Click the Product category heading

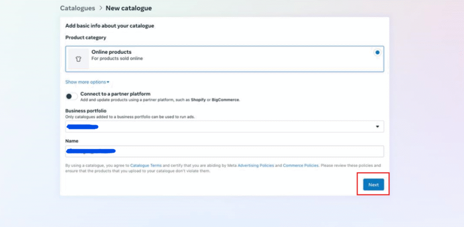point(87,38)
